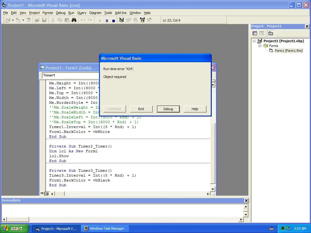This screenshot has width=311, height=233.
Task: Select Form1 (Form1.frm) in project tree
Action: (x=289, y=51)
